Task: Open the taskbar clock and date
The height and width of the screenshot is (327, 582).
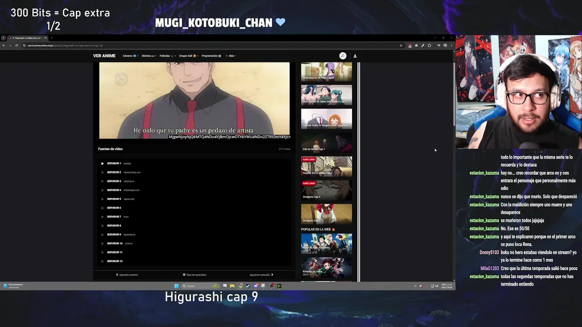Action: (446, 286)
